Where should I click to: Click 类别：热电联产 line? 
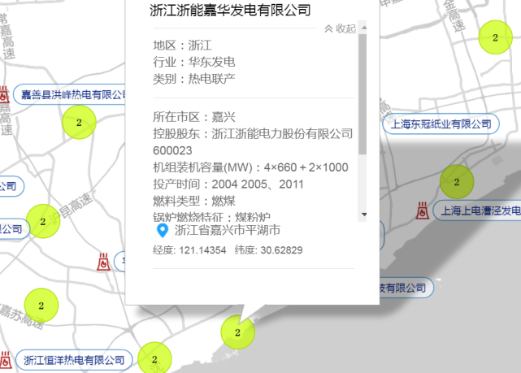[194, 79]
